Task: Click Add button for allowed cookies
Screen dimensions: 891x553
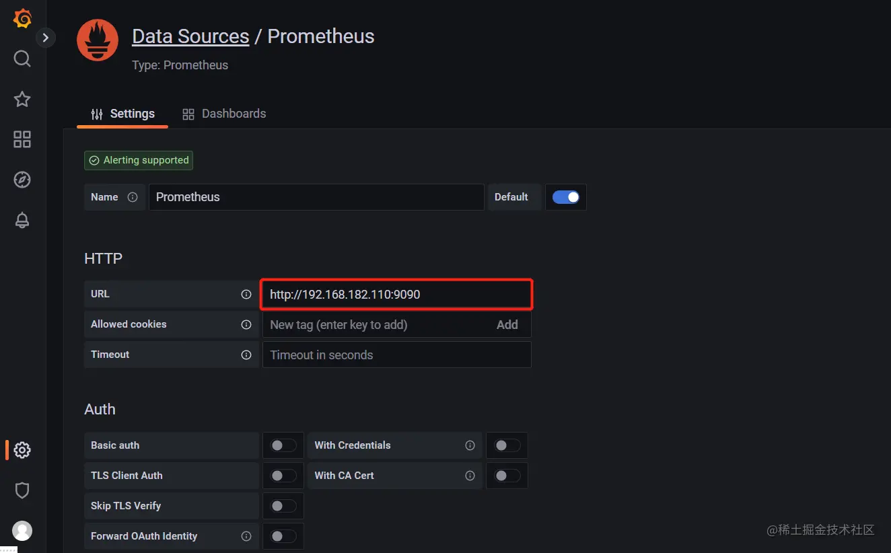Action: click(x=507, y=325)
